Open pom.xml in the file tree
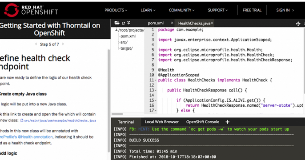Viewport: 305px width, 160px height. click(128, 36)
